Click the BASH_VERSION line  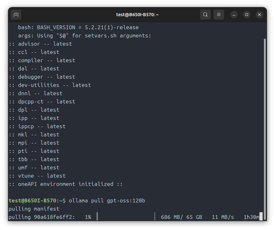(x=78, y=28)
